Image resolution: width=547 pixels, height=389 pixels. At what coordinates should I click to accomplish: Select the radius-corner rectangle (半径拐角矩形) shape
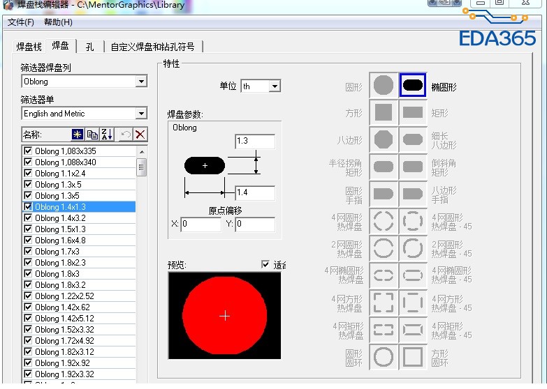384,167
